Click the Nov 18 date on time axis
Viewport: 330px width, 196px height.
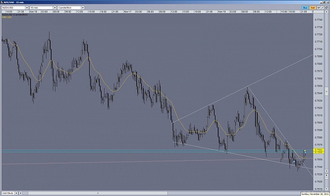pos(222,12)
